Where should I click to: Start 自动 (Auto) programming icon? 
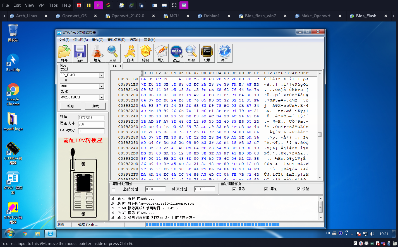[x=130, y=53]
